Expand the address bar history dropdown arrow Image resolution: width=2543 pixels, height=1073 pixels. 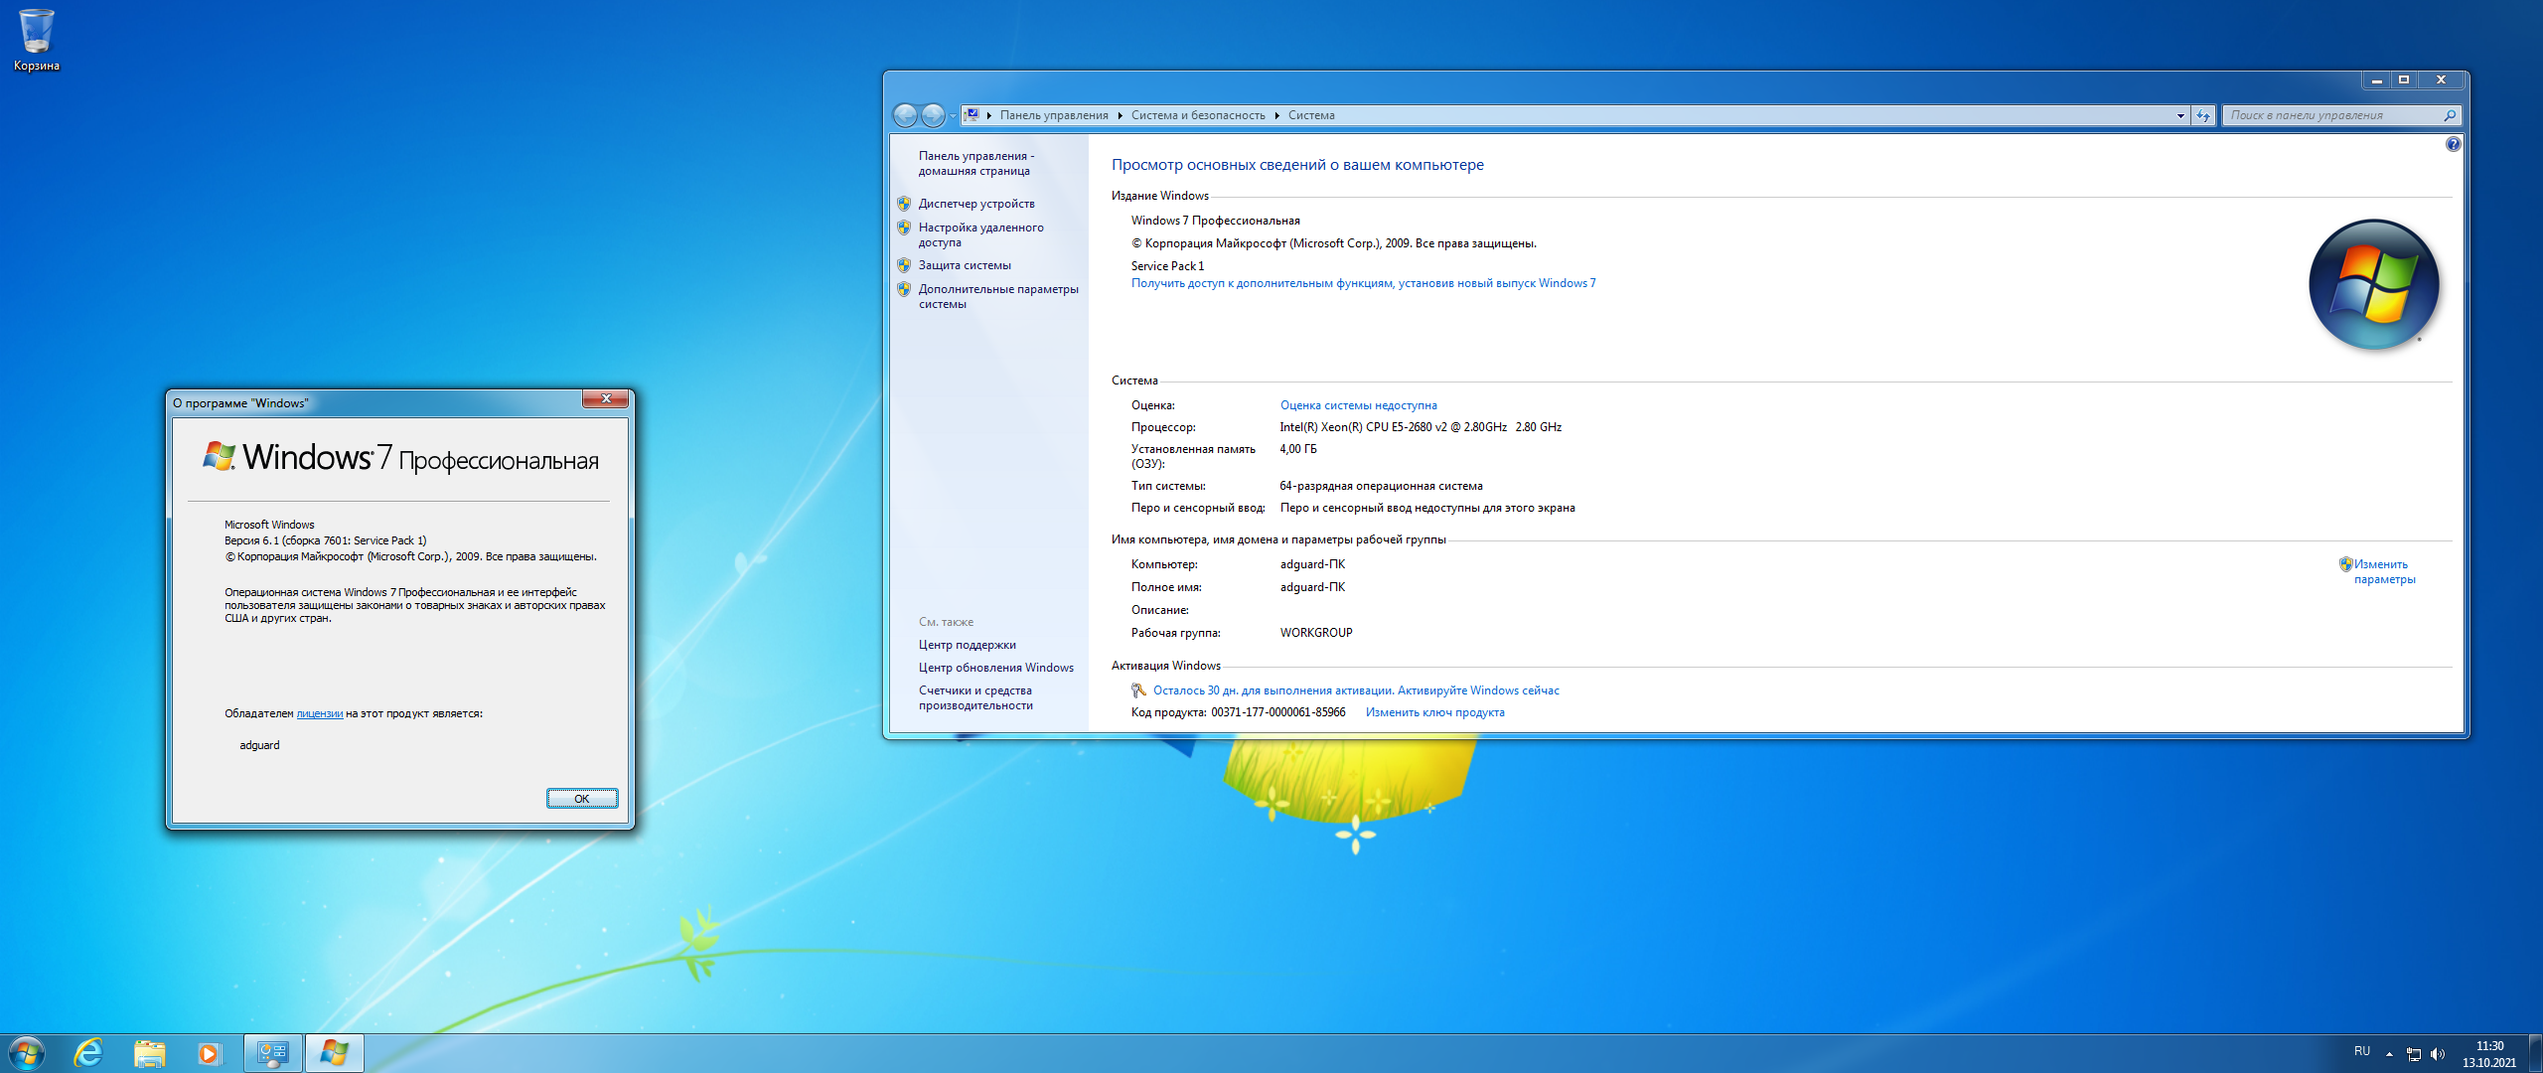pyautogui.click(x=2180, y=115)
